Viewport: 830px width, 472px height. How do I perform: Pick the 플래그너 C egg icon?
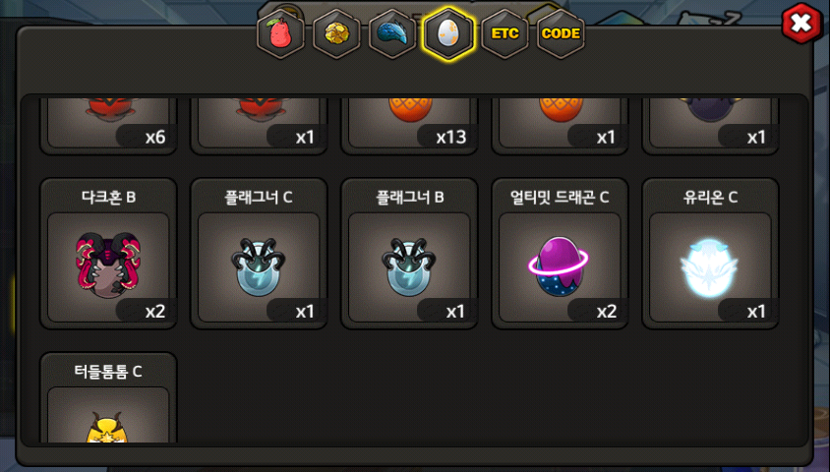(259, 266)
